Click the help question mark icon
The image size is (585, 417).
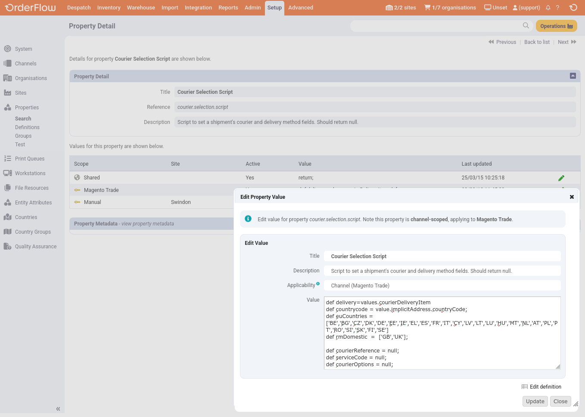click(x=557, y=8)
